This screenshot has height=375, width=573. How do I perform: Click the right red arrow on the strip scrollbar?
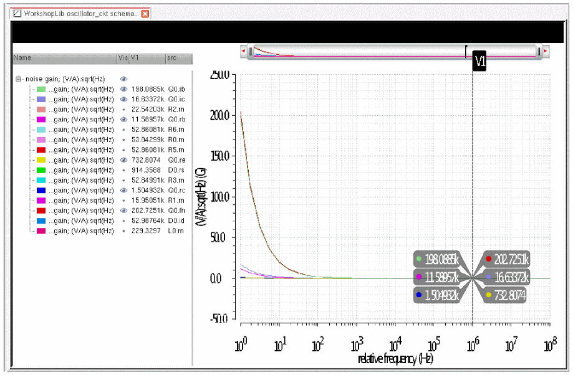pyautogui.click(x=546, y=51)
